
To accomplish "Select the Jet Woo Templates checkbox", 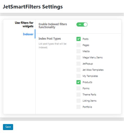I will [78, 70].
